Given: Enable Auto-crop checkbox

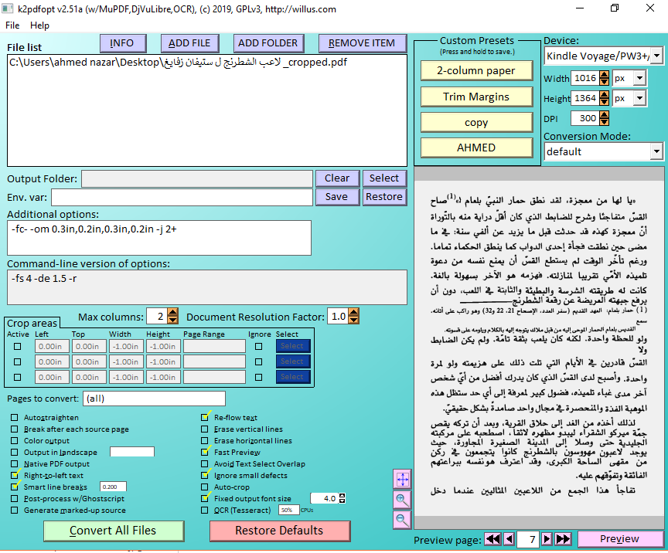Looking at the screenshot, I should (x=205, y=487).
